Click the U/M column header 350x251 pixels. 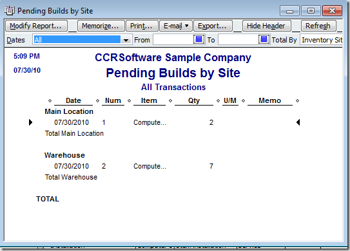(230, 101)
